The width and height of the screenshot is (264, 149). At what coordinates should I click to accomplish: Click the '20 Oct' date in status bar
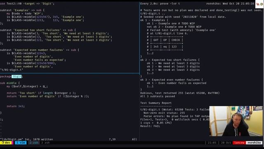(x=226, y=143)
